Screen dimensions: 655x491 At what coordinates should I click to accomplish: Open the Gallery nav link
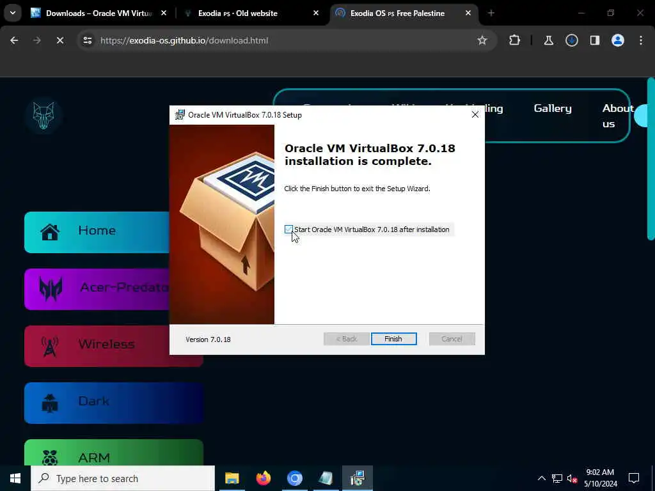(553, 108)
